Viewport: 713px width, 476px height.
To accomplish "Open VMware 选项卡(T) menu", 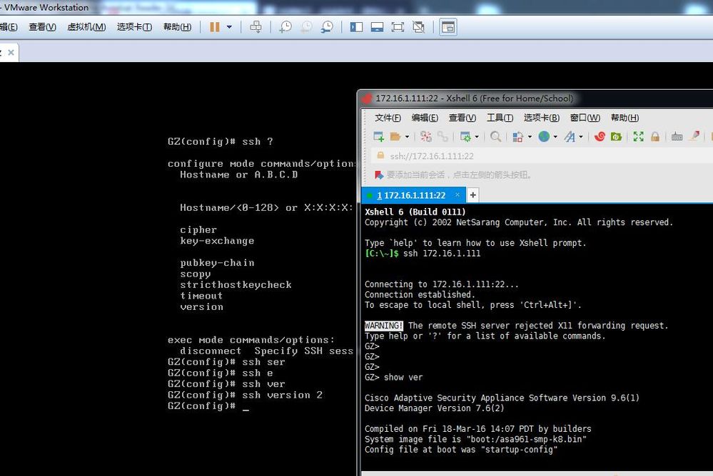I will 134,27.
